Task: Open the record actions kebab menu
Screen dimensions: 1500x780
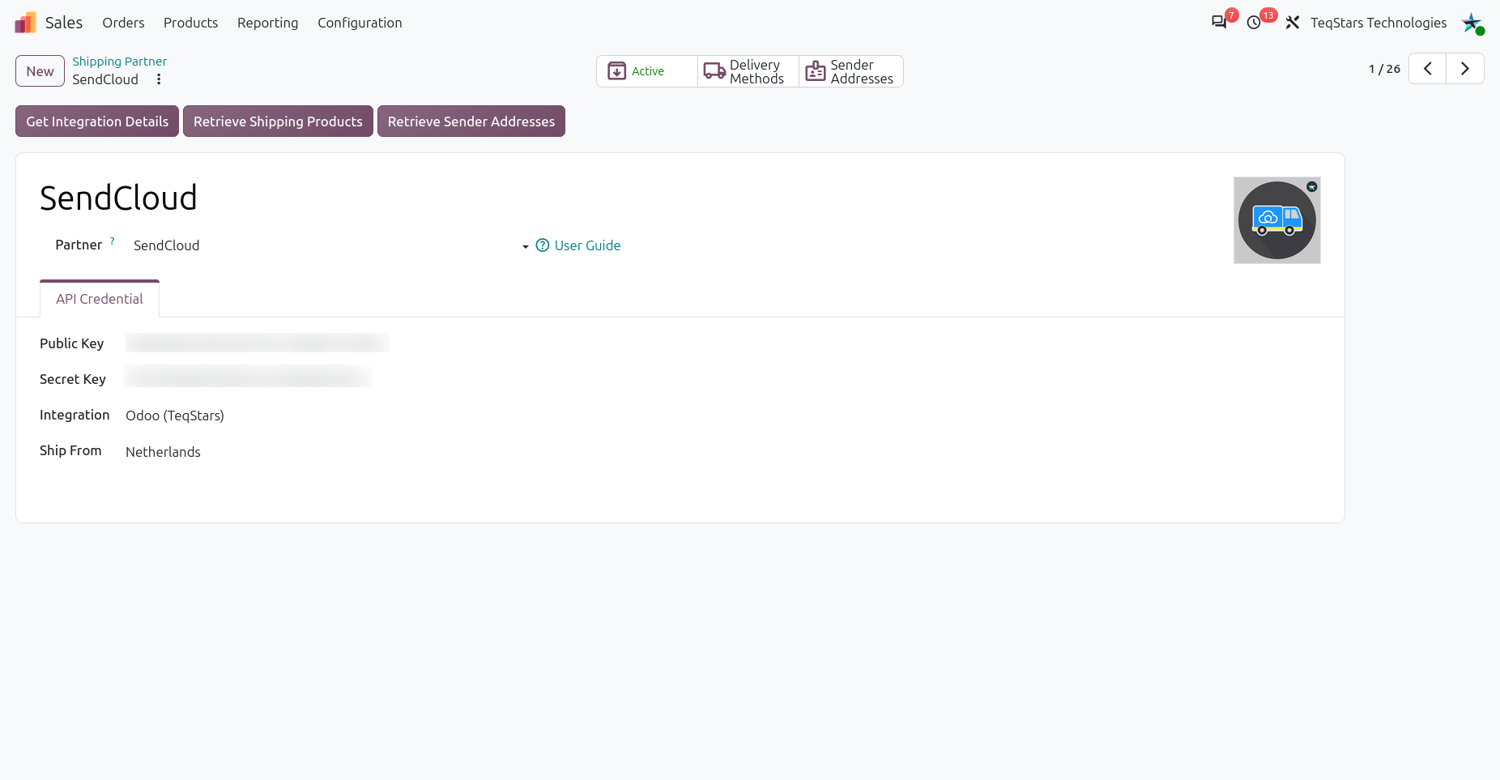Action: click(x=159, y=79)
